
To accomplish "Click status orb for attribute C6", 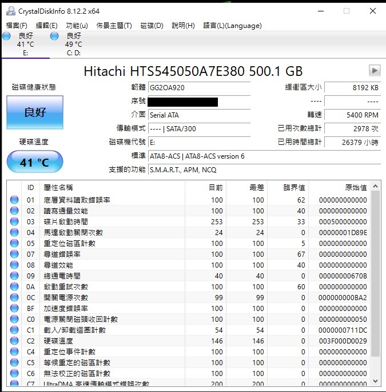I will click(14, 373).
